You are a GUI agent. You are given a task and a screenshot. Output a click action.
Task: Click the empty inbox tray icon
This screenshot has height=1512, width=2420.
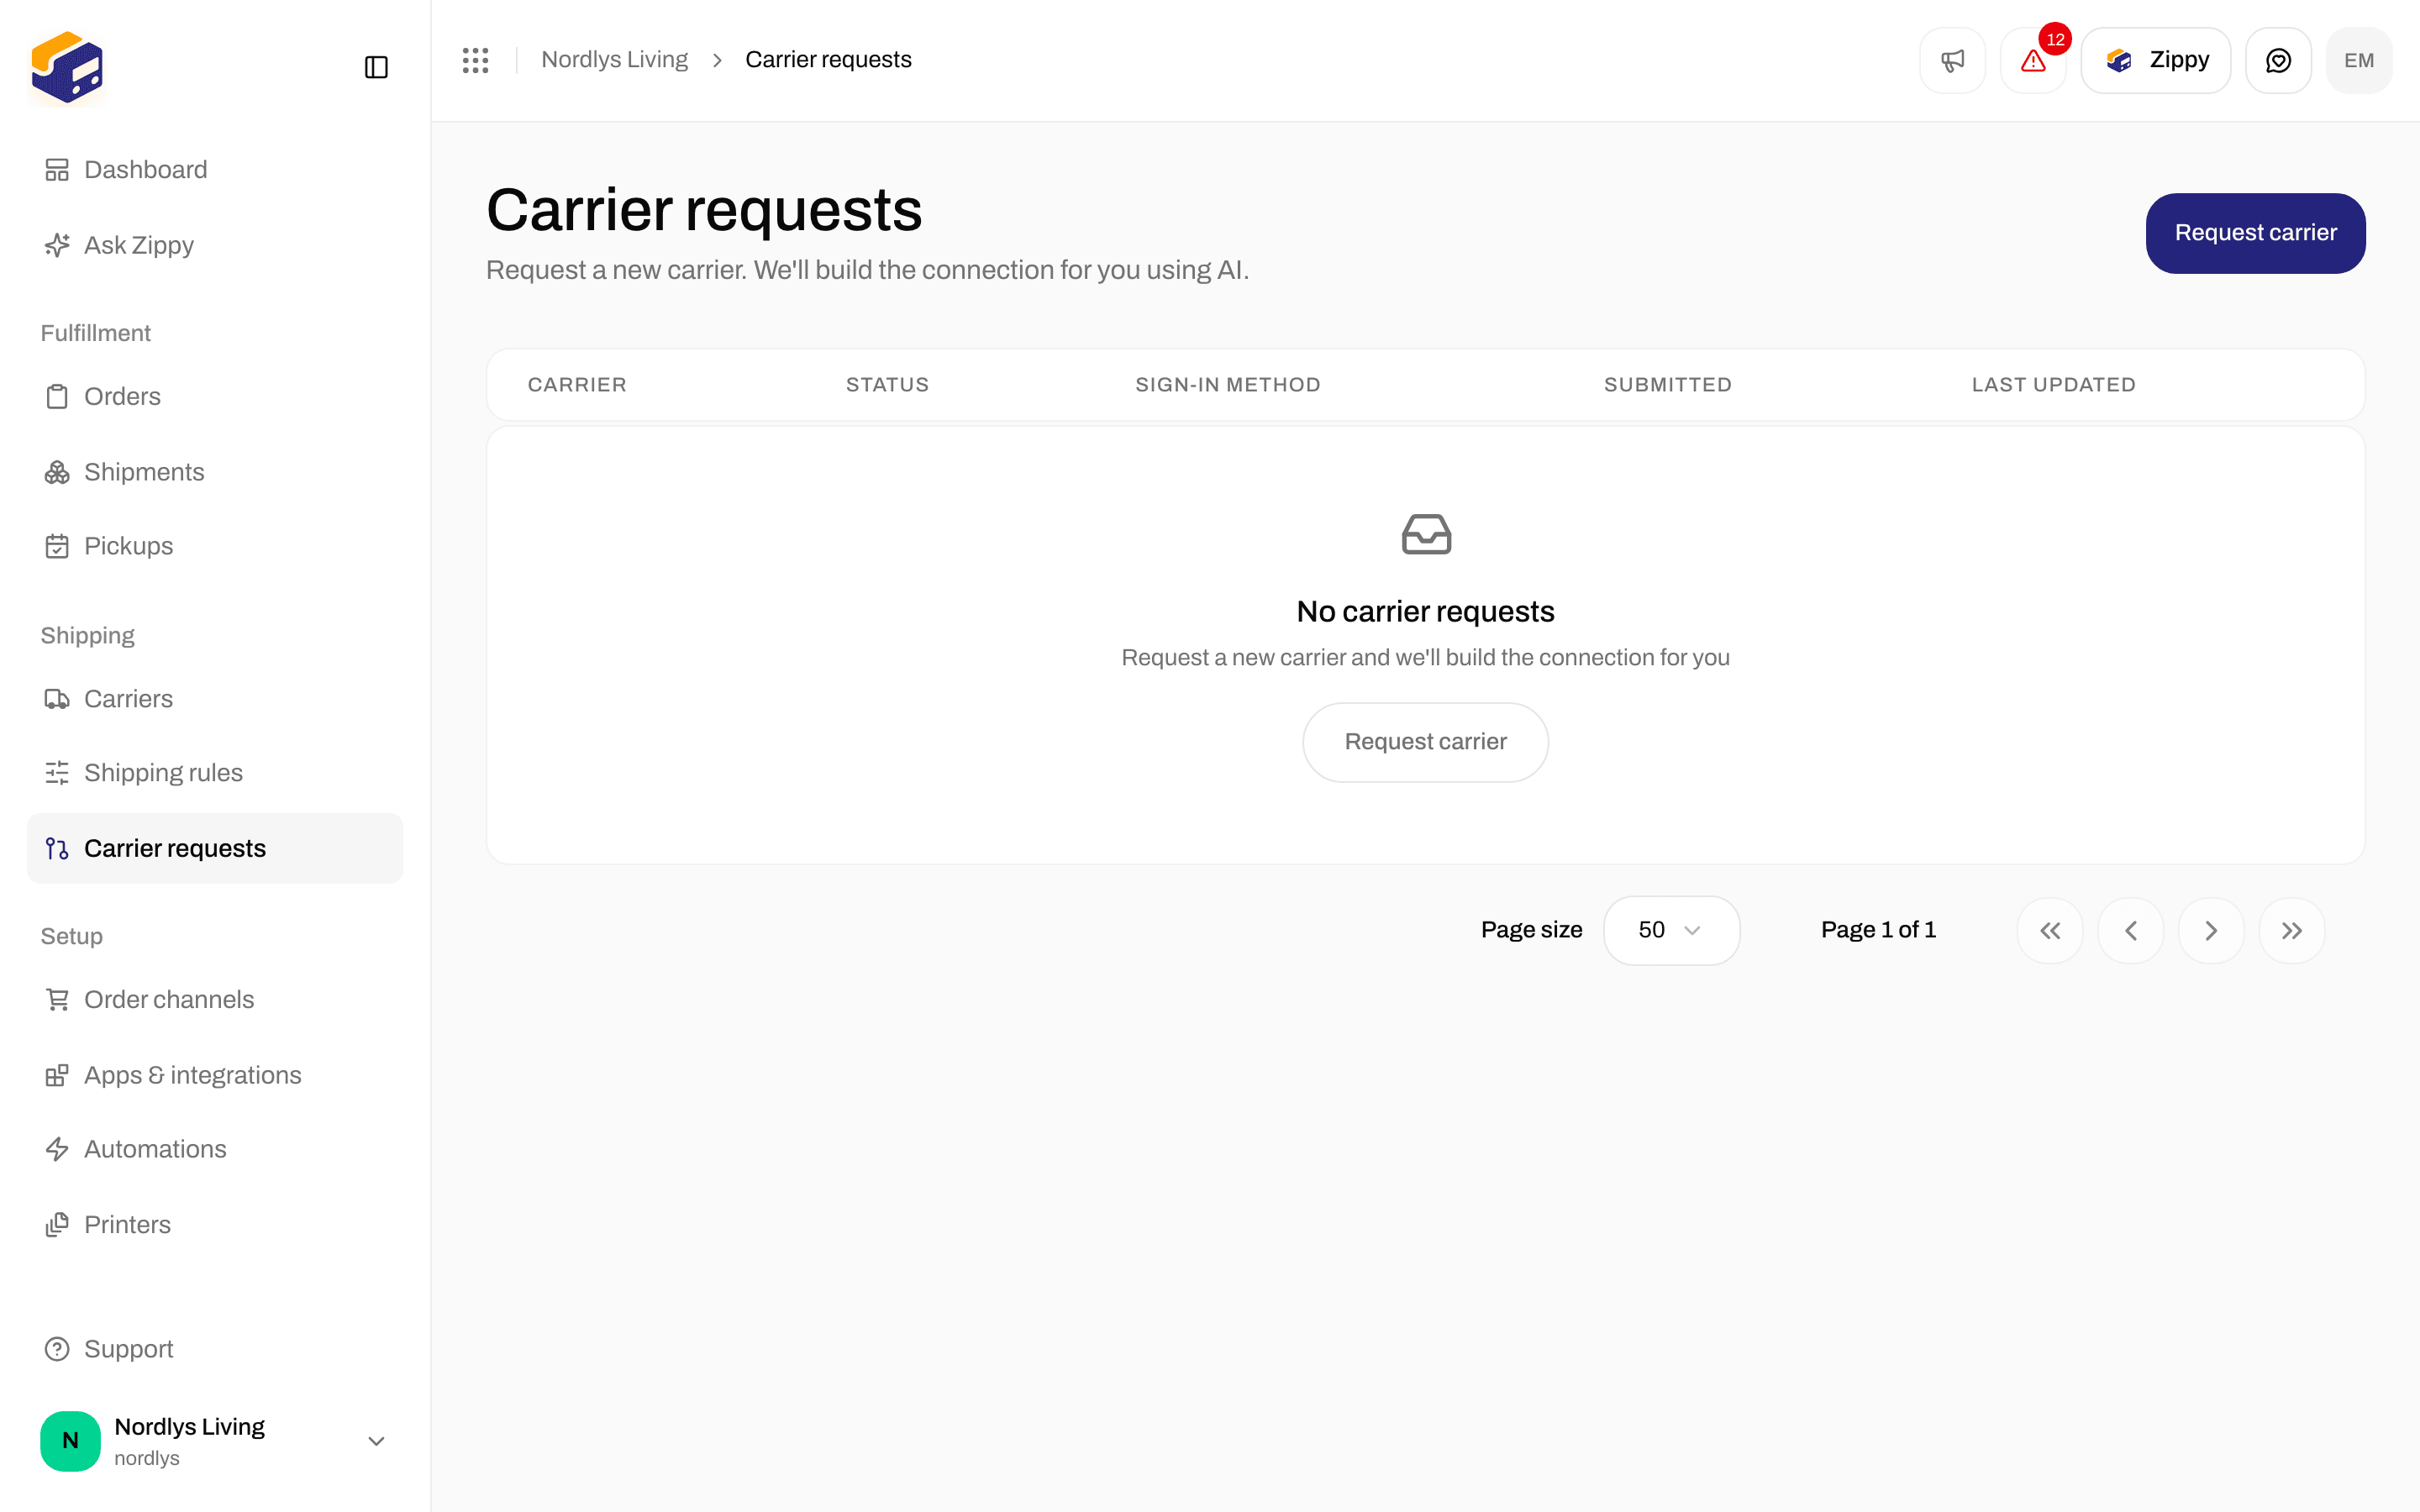point(1426,534)
